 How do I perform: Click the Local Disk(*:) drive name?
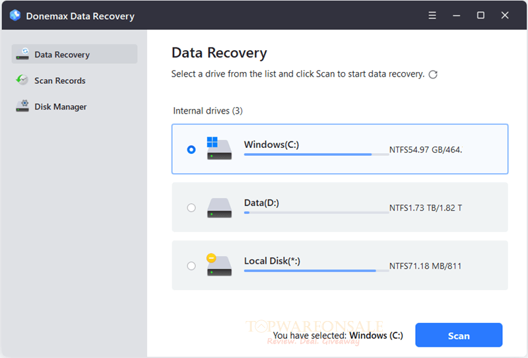[272, 261]
